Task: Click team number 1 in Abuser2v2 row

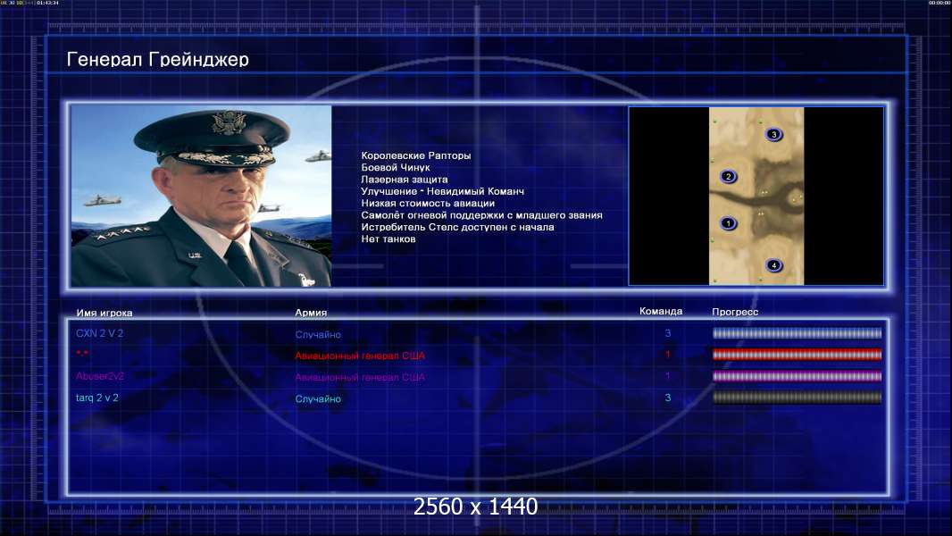Action: (x=668, y=376)
